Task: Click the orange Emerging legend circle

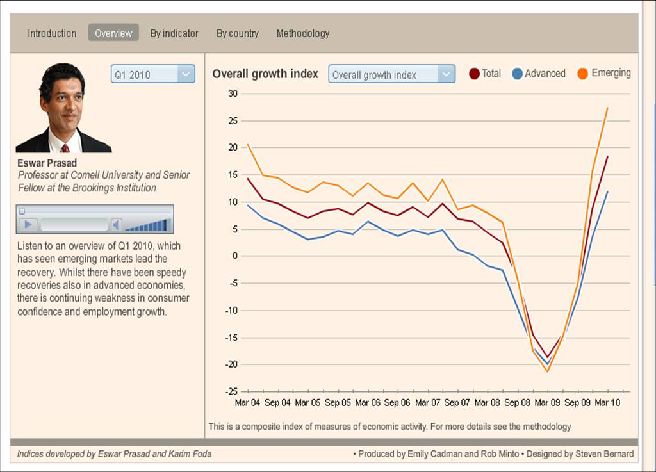Action: point(583,74)
